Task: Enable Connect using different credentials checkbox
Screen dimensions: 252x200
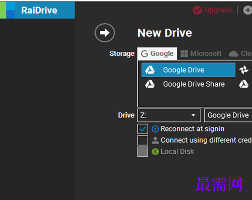Action: [143, 140]
